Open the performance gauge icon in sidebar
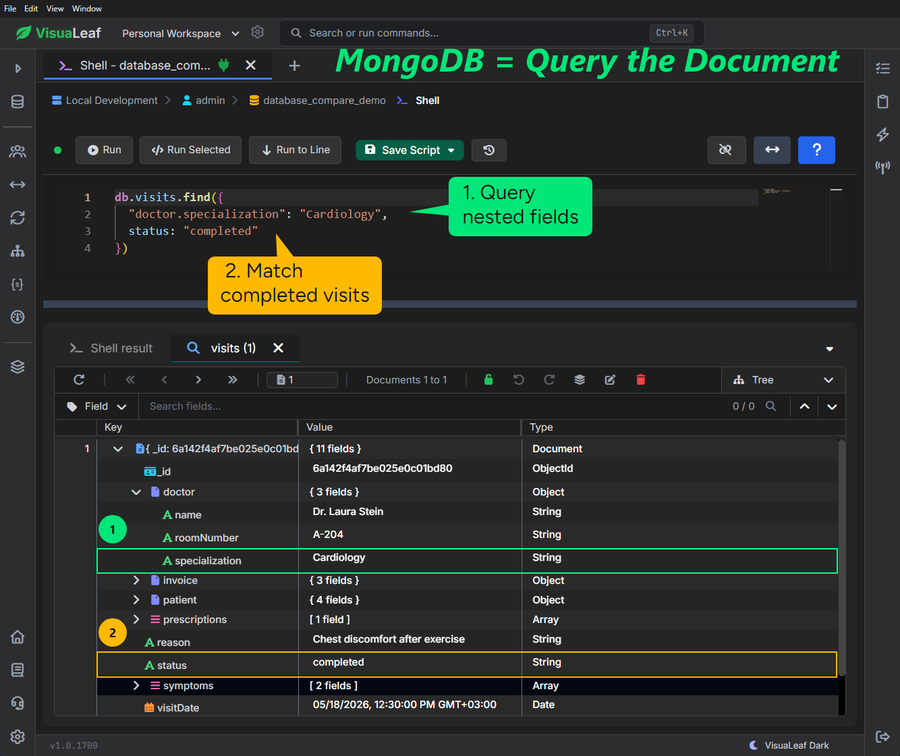Screen dimensions: 900x756 click(x=18, y=317)
